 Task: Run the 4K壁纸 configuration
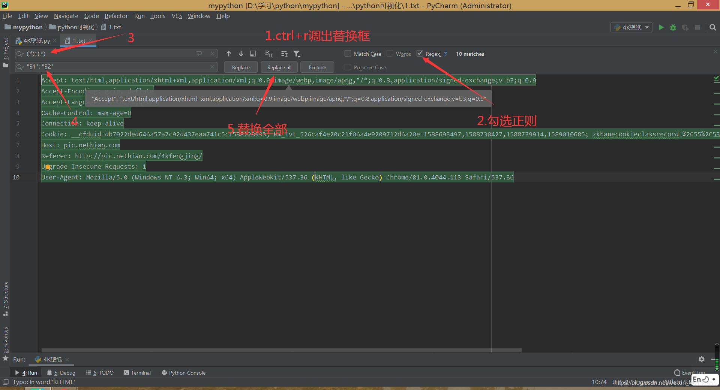click(x=661, y=27)
